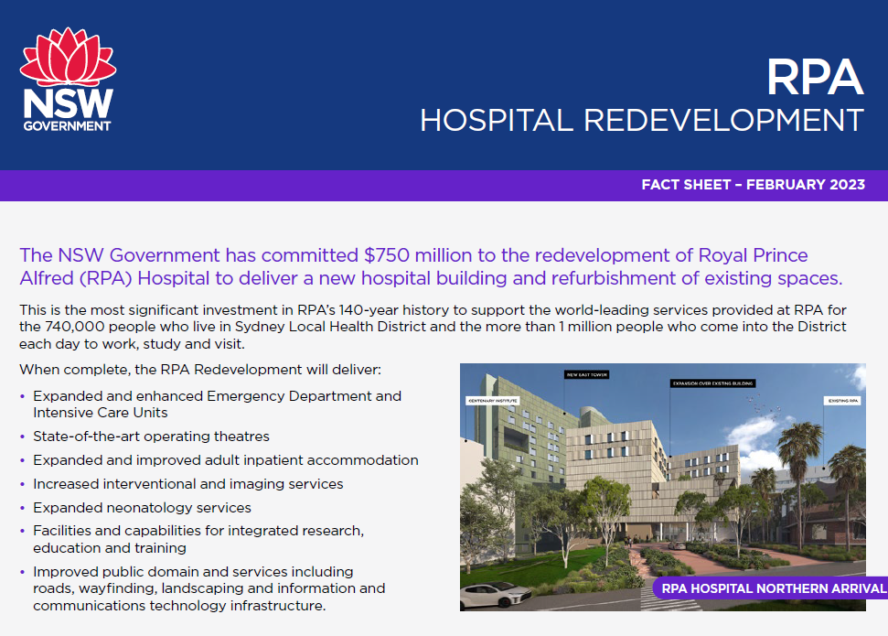This screenshot has height=636, width=888.
Task: Click the "HOSPITAL REDEVELOPMENT" heading
Action: [x=642, y=120]
